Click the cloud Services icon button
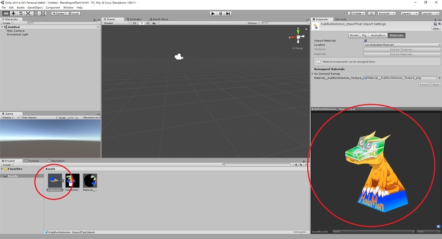Viewport: 442px width, 239px height. pos(372,13)
